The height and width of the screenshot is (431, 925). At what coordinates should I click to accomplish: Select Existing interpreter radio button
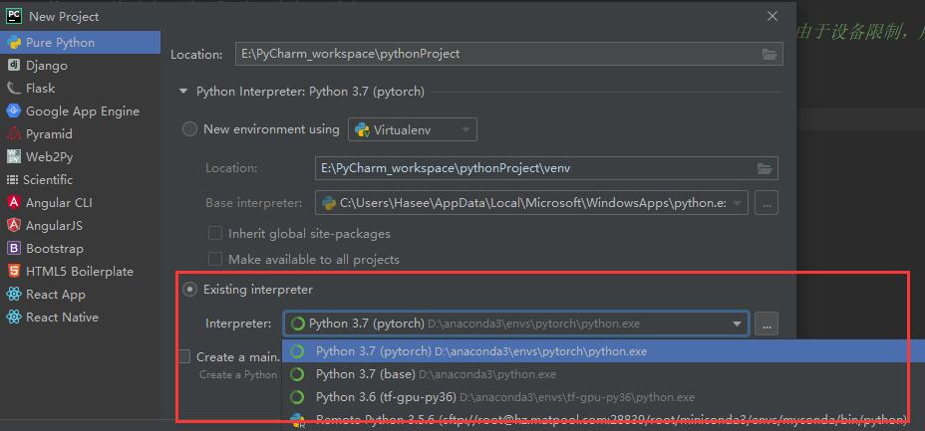click(x=189, y=290)
